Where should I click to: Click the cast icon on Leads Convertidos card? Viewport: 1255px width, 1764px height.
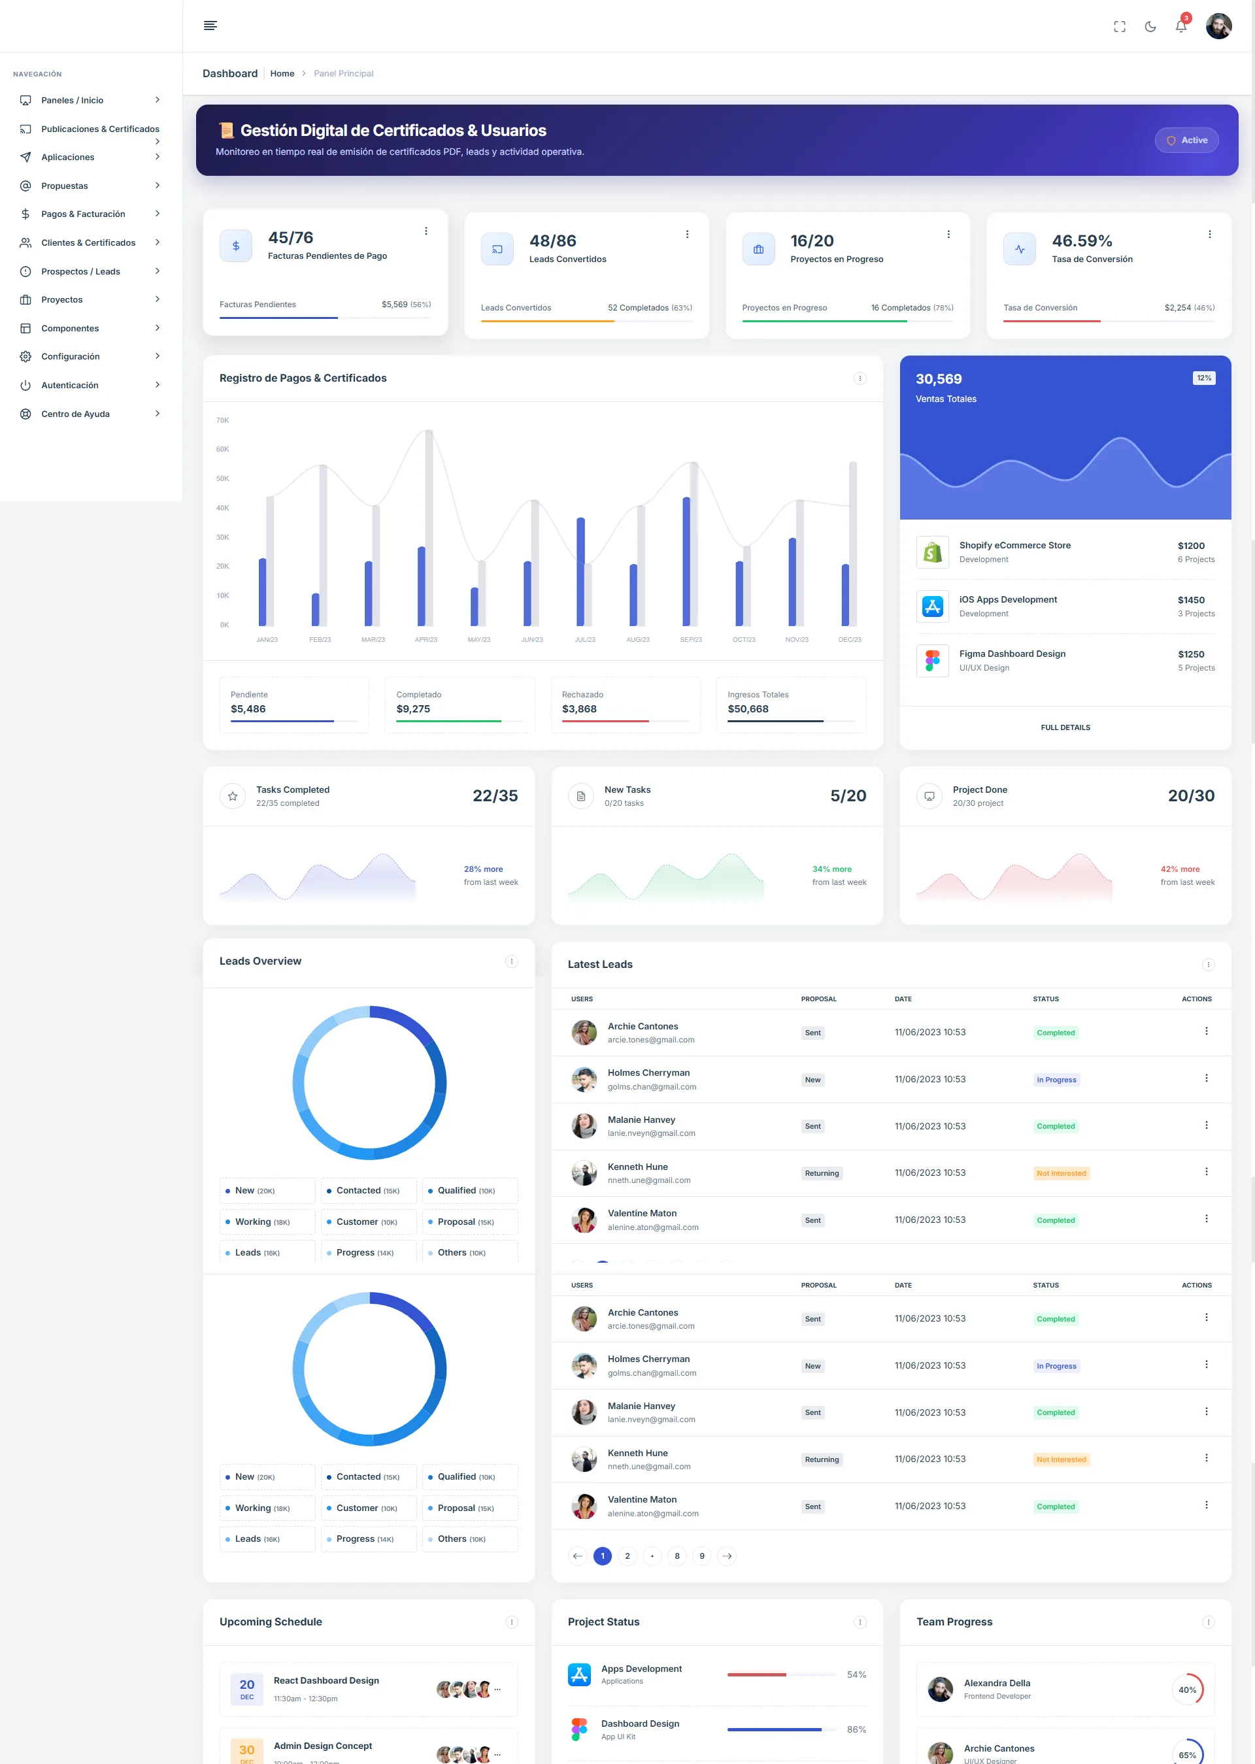(x=497, y=249)
